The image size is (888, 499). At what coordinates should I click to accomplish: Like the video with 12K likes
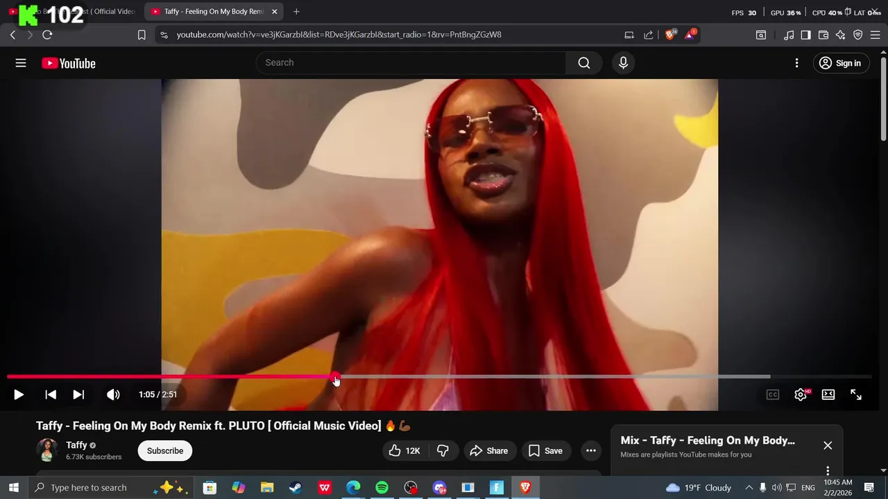click(x=404, y=450)
